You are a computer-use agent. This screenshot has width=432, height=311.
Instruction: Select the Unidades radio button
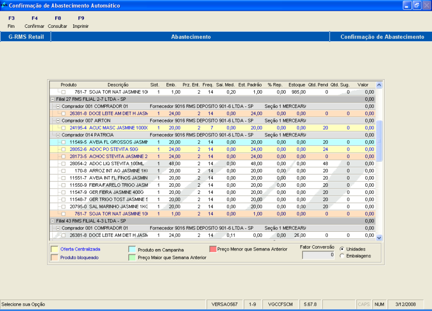click(342, 249)
